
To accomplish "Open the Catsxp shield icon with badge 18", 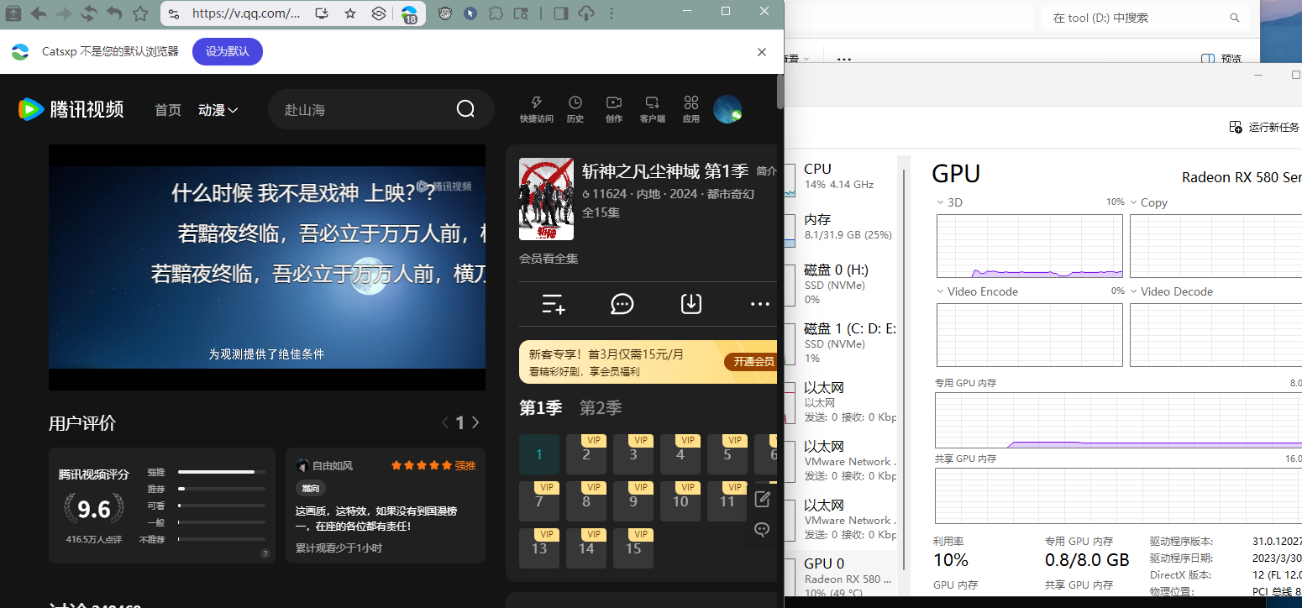I will (409, 14).
